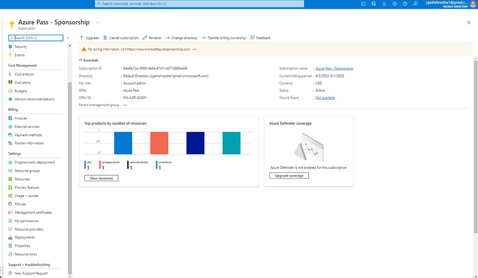The height and width of the screenshot is (278, 478).
Task: Open Feedback in the command bar
Action: [260, 38]
